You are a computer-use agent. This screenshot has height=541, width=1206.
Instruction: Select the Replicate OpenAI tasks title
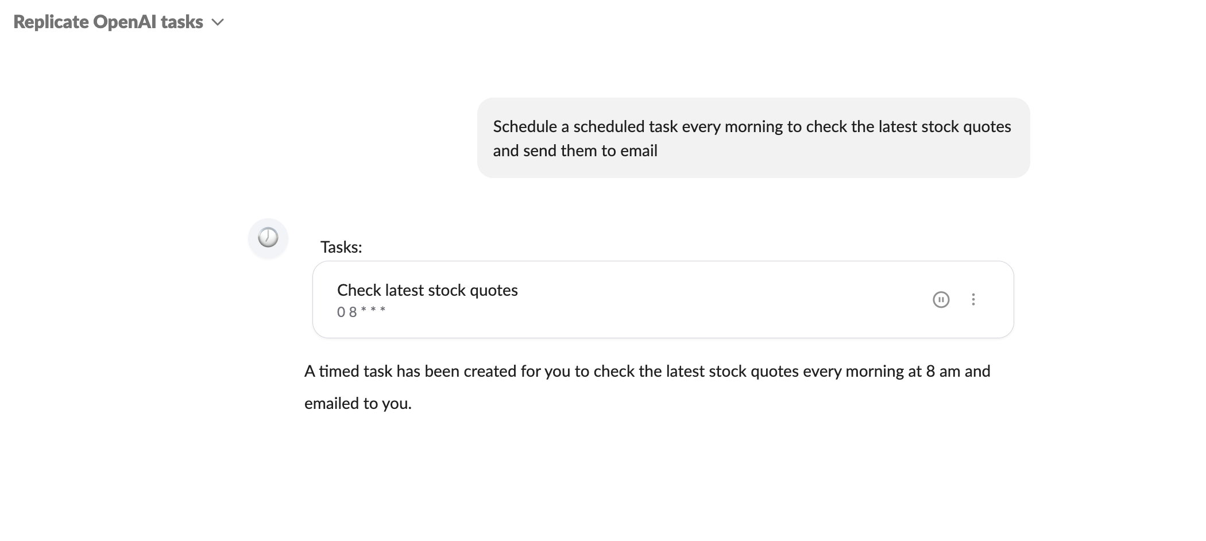[x=108, y=22]
